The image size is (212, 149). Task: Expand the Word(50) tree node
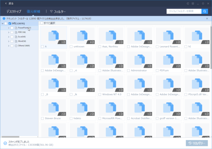pos(8,41)
